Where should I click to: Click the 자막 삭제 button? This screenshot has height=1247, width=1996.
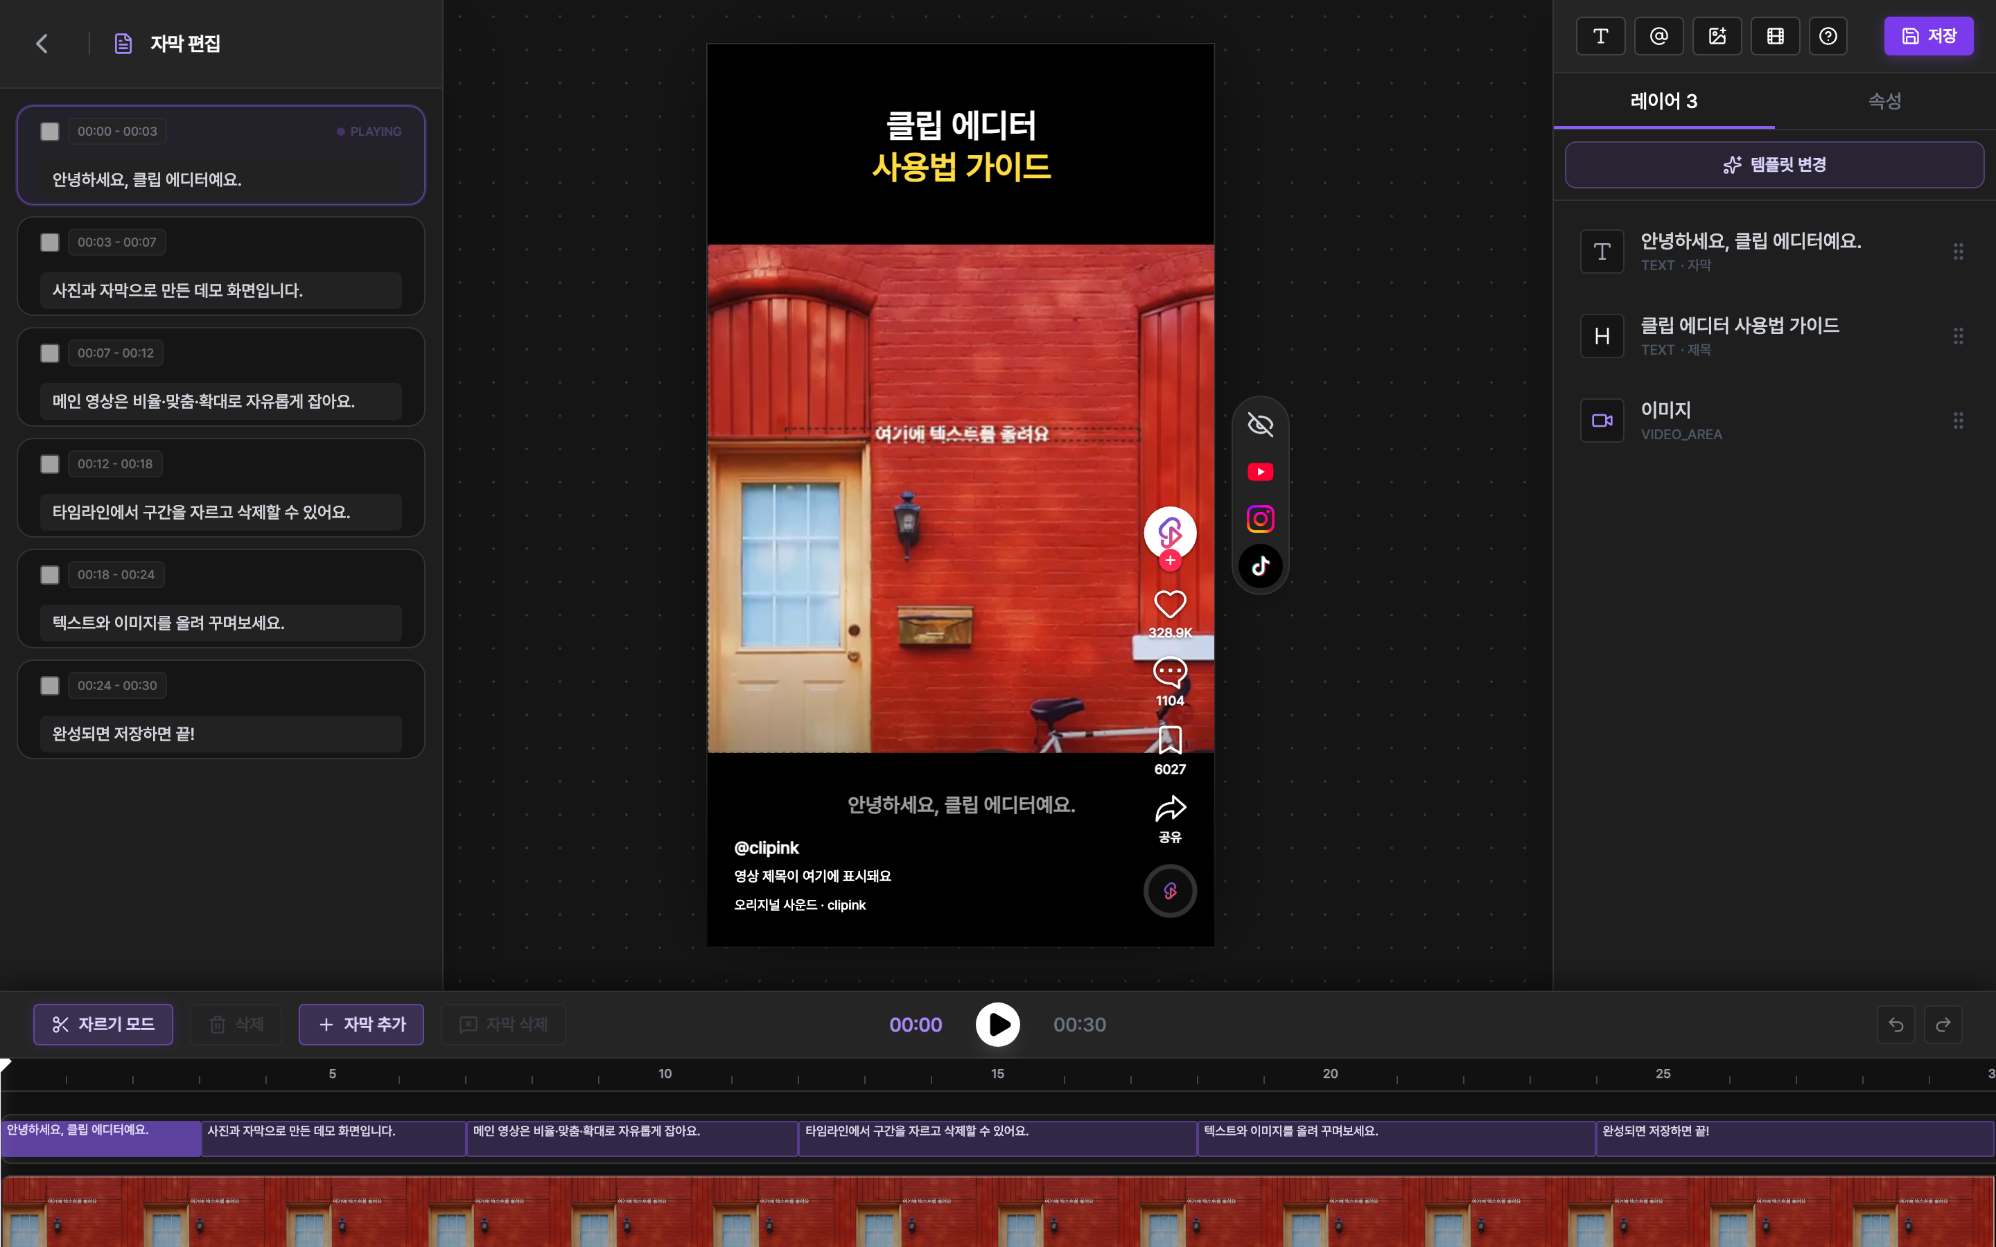click(503, 1025)
